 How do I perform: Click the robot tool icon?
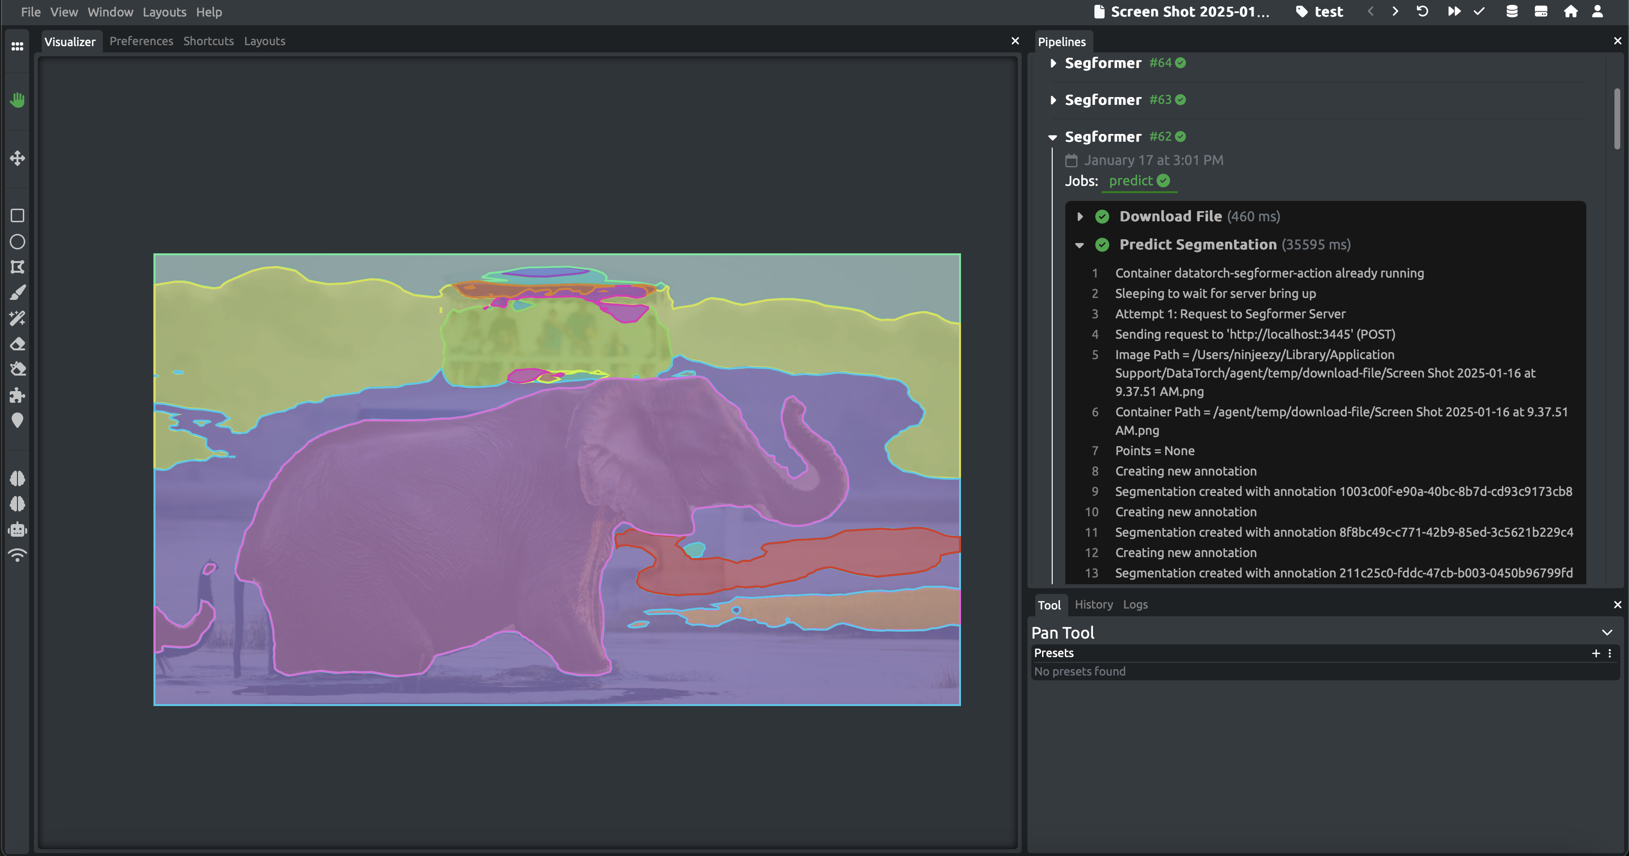pos(17,529)
